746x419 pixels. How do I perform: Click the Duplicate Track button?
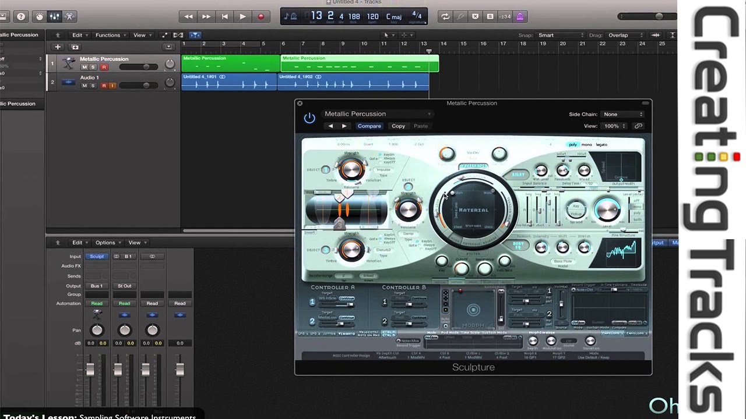coord(75,47)
